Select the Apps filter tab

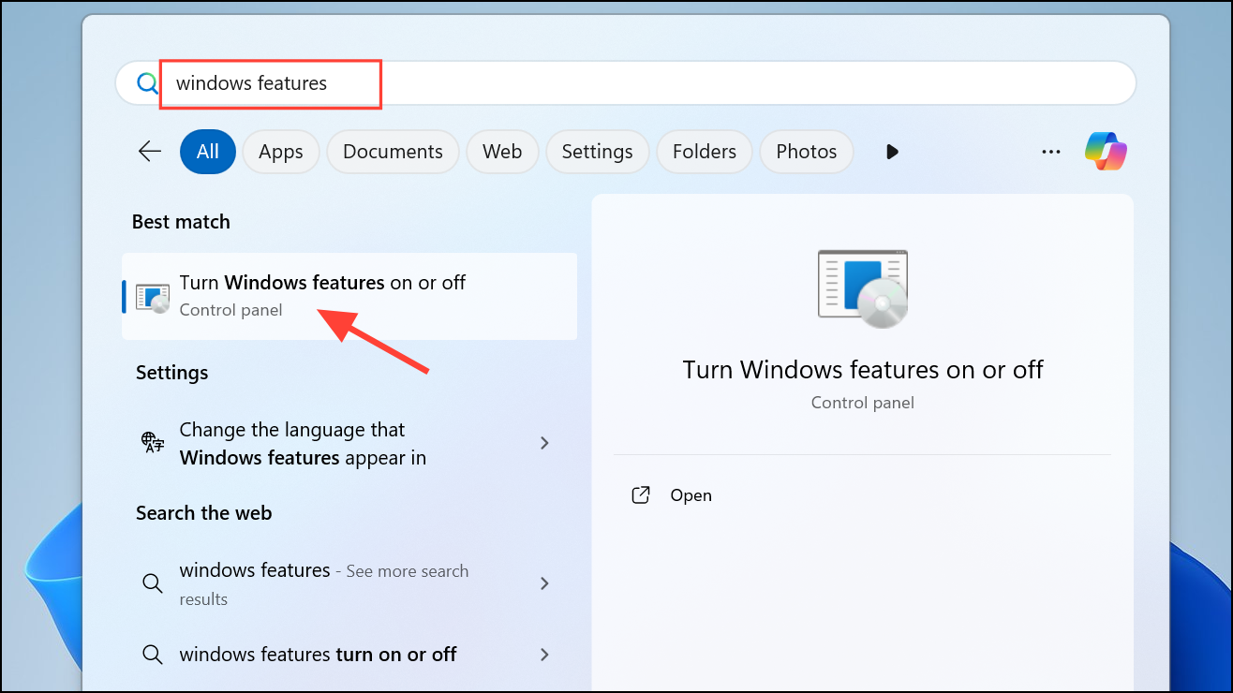click(281, 152)
